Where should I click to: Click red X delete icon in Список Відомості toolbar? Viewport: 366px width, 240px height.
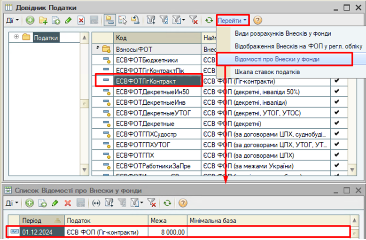[68, 203]
